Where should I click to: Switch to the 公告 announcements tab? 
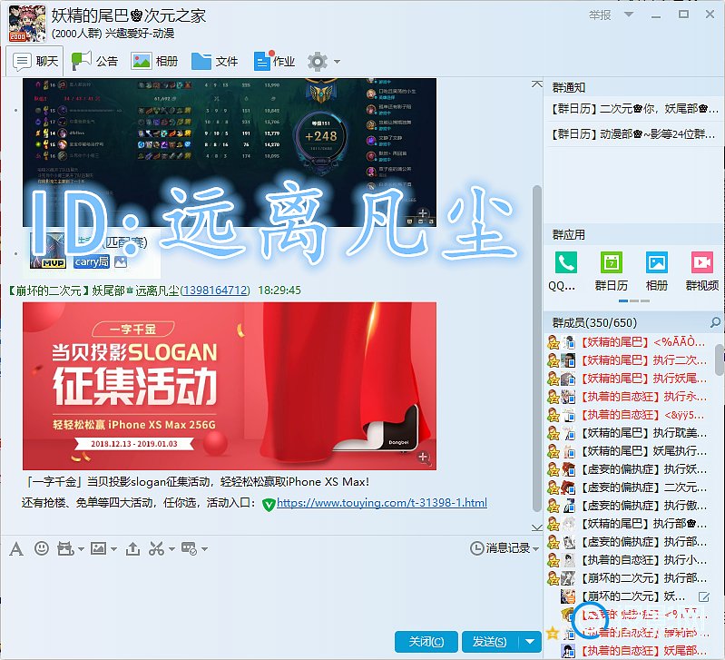(95, 61)
